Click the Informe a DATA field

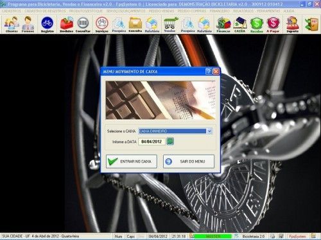(x=152, y=141)
